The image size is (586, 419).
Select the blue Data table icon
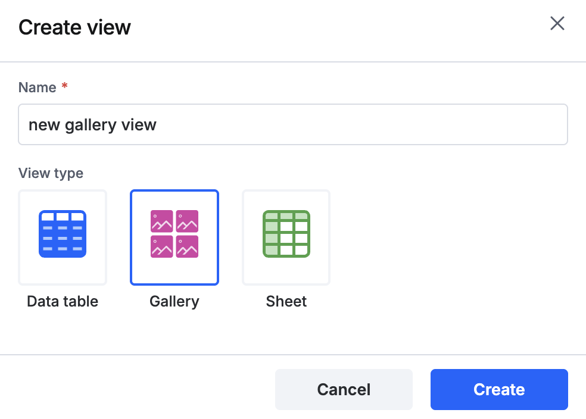click(x=63, y=234)
